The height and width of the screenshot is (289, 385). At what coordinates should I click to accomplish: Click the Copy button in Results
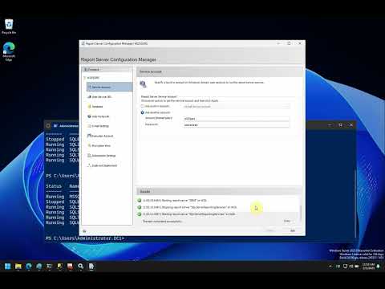click(287, 221)
